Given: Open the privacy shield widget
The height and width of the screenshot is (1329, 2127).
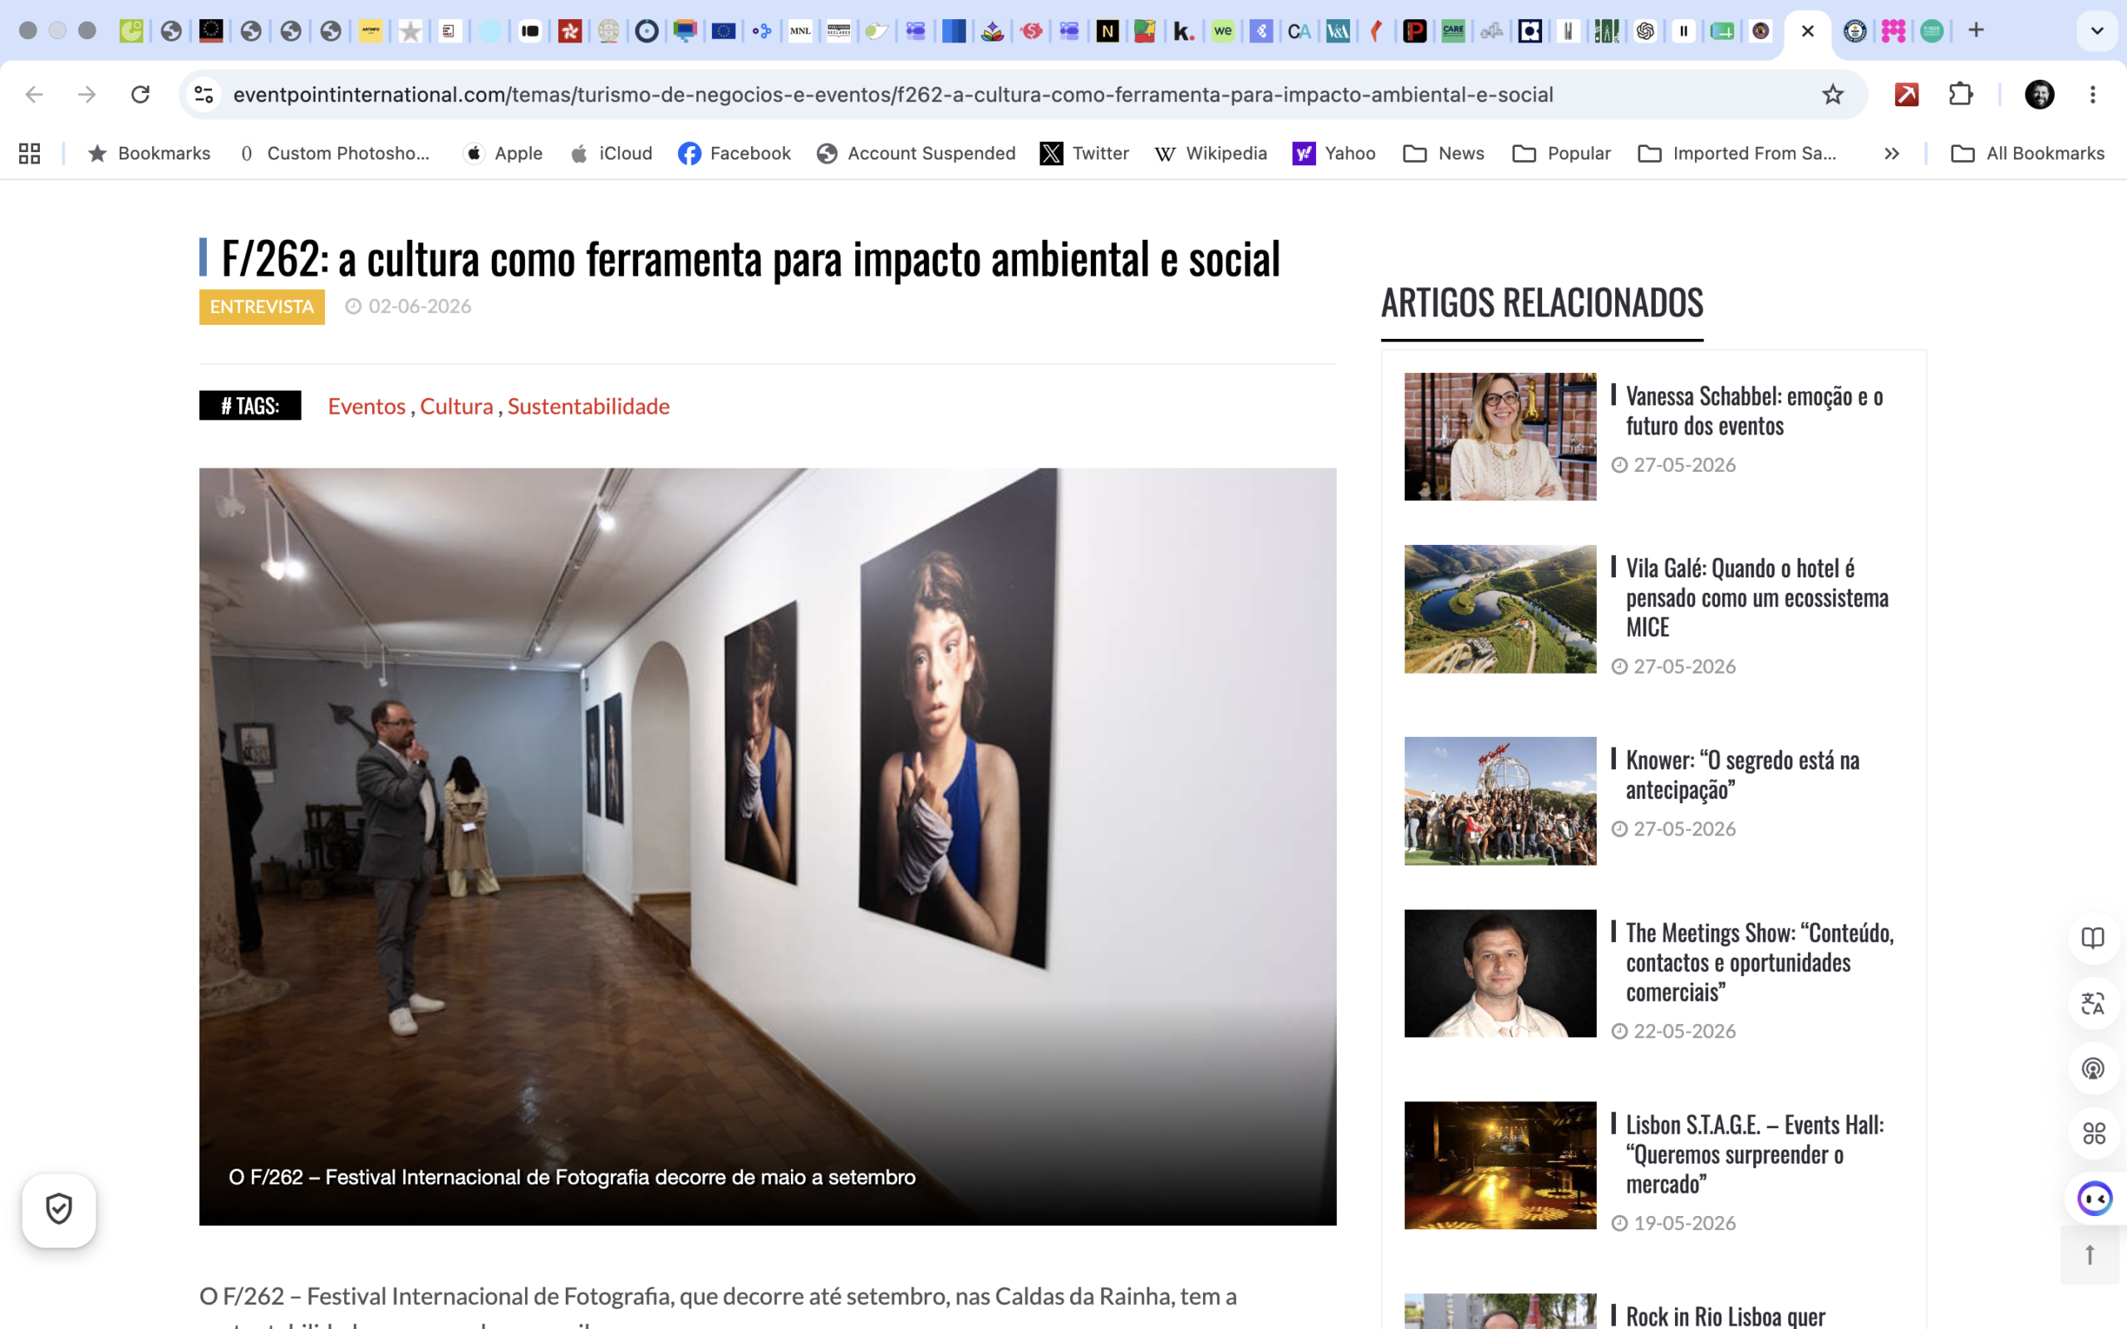Looking at the screenshot, I should (x=59, y=1209).
